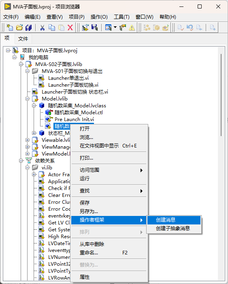The height and width of the screenshot is (284, 228).
Task: Collapse the vi.lib folder node
Action: pos(28,167)
